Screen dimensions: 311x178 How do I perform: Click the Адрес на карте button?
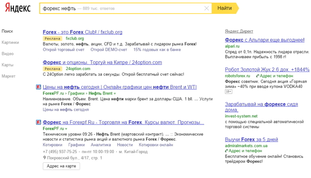pyautogui.click(x=61, y=166)
